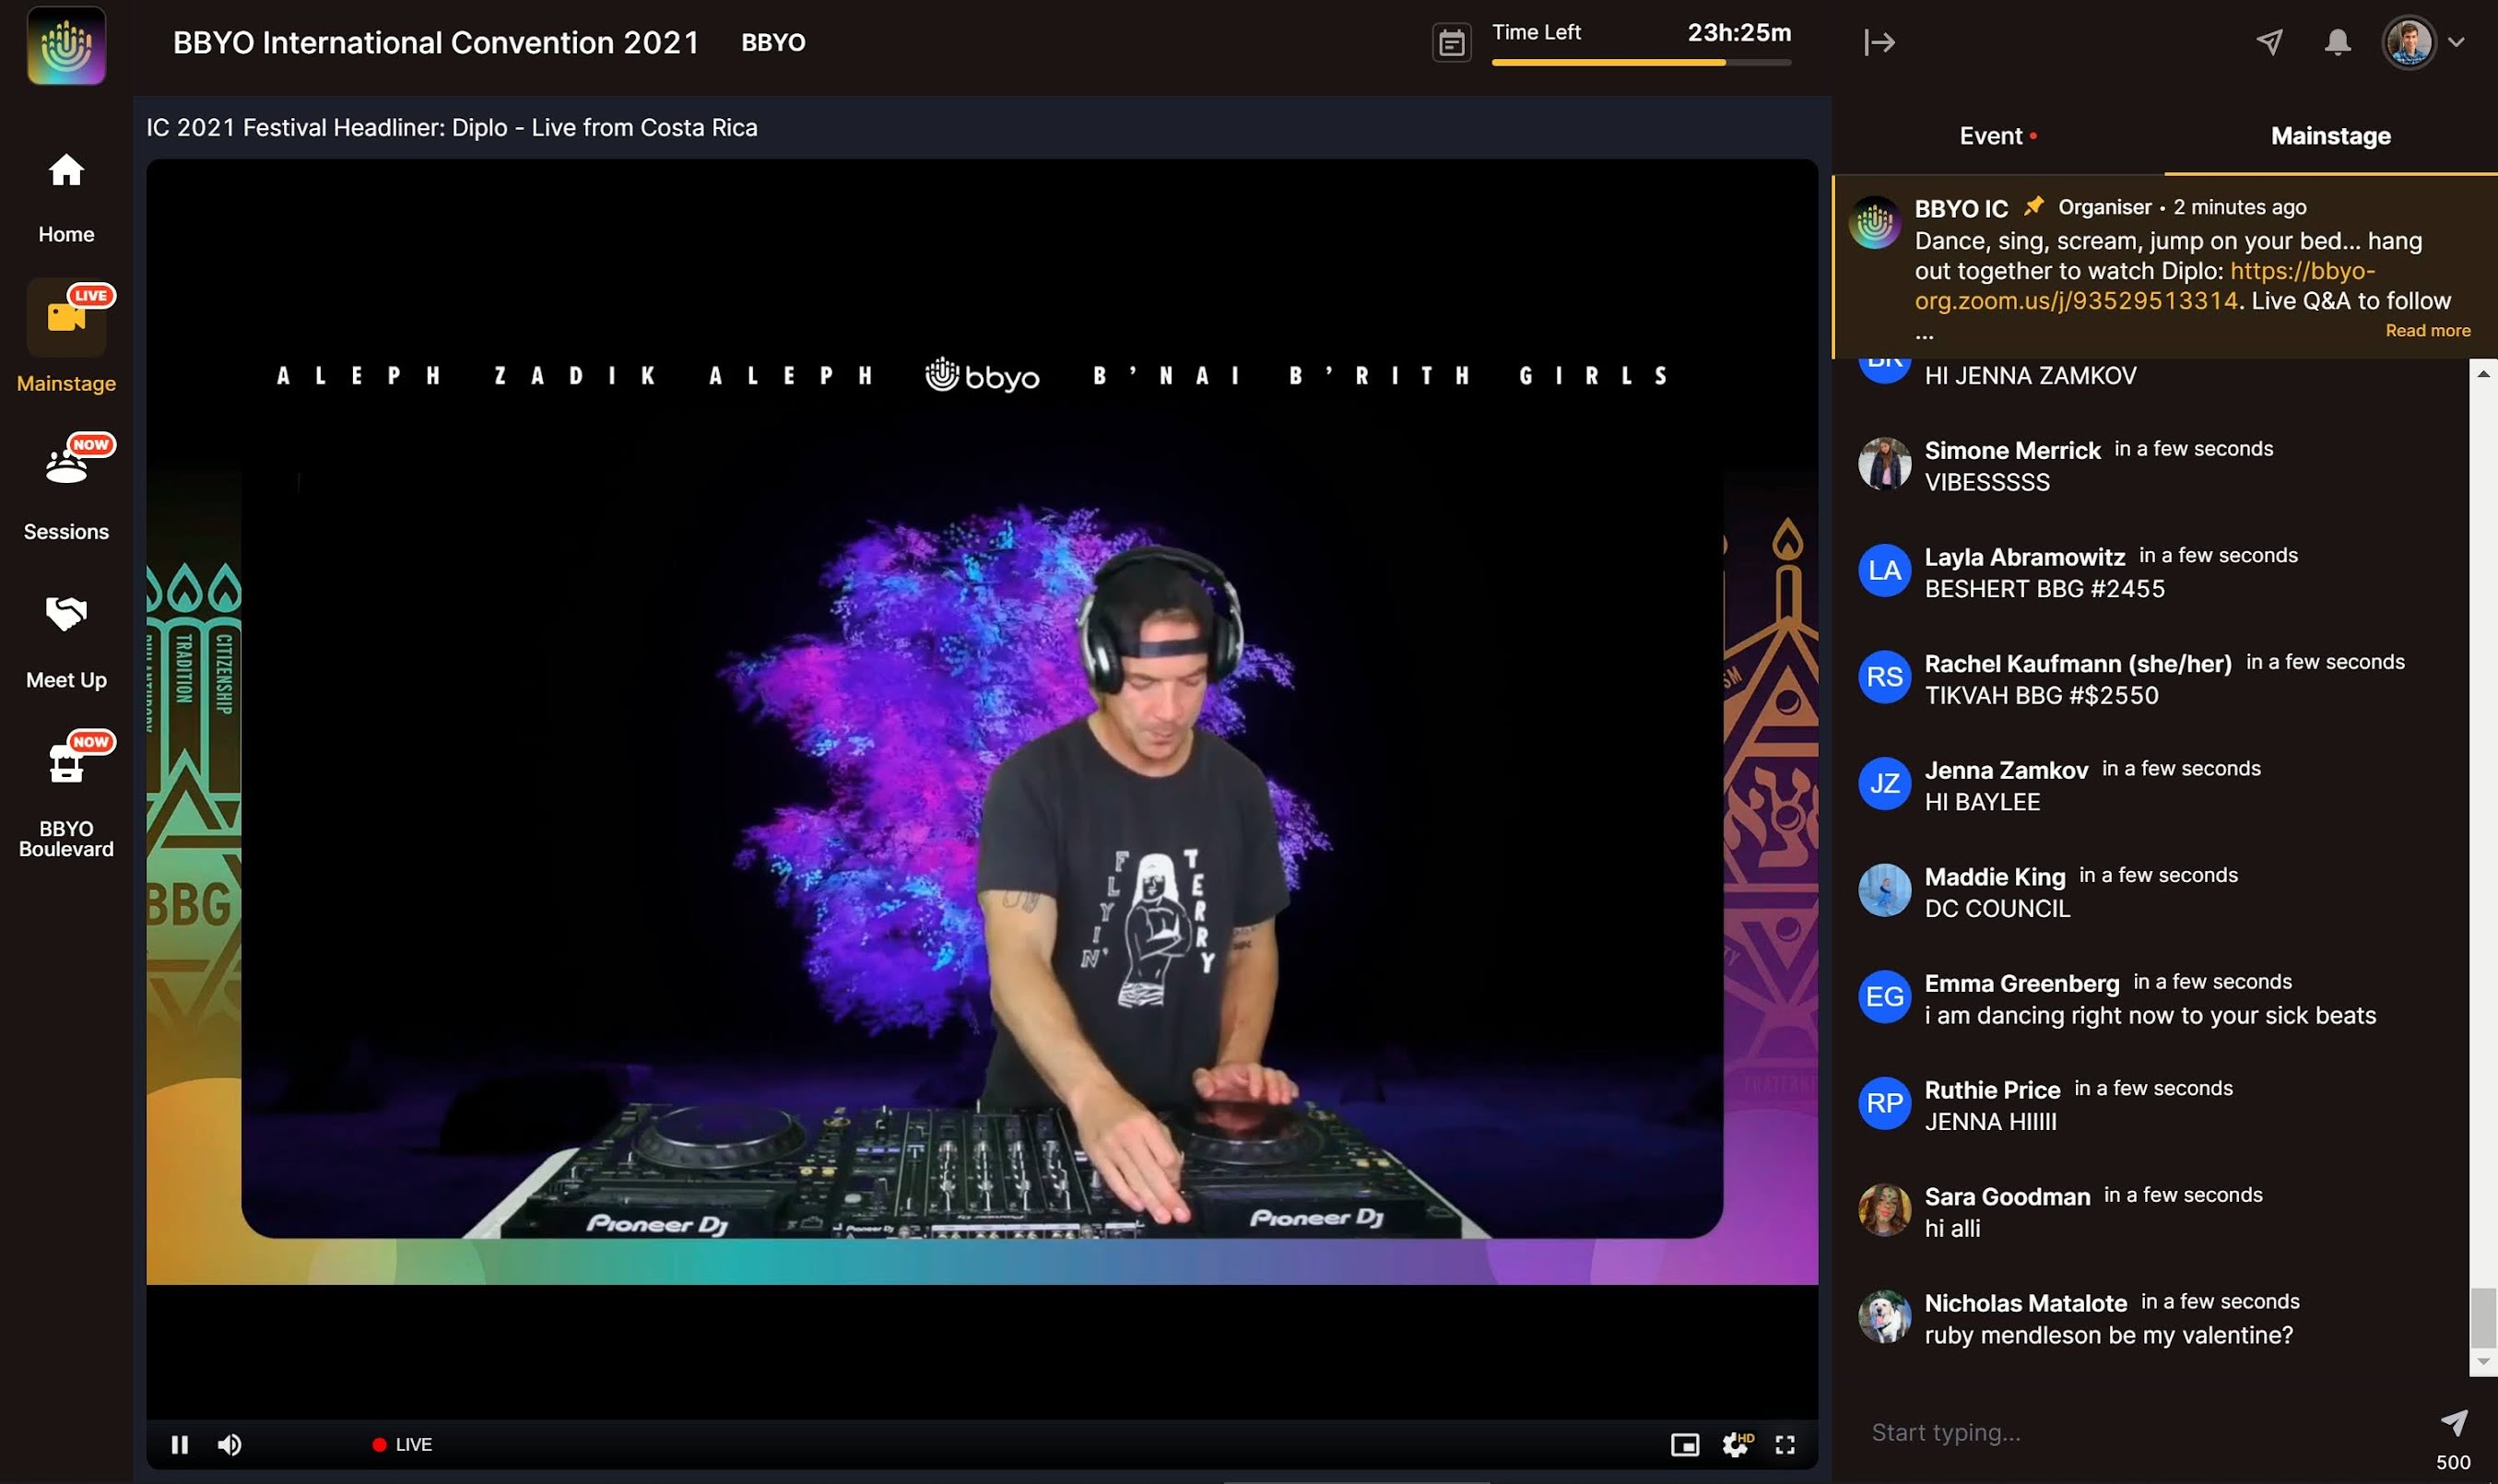Click the name Maddie King
Screen dimensions: 2498x1484
coord(1995,877)
